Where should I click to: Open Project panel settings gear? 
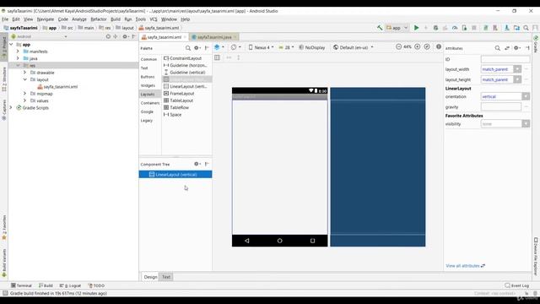click(x=126, y=36)
